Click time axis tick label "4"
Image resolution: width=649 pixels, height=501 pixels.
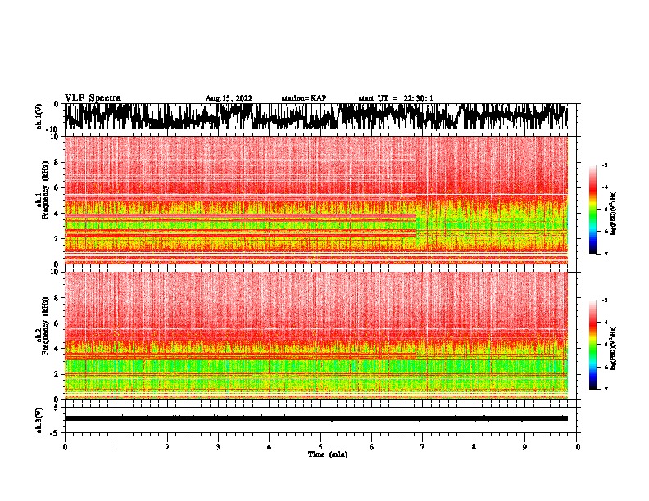click(270, 447)
